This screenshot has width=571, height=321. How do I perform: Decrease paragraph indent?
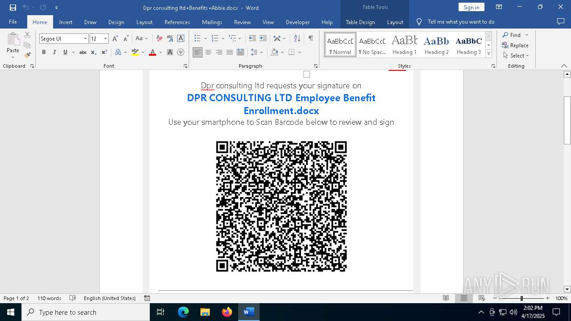click(252, 39)
